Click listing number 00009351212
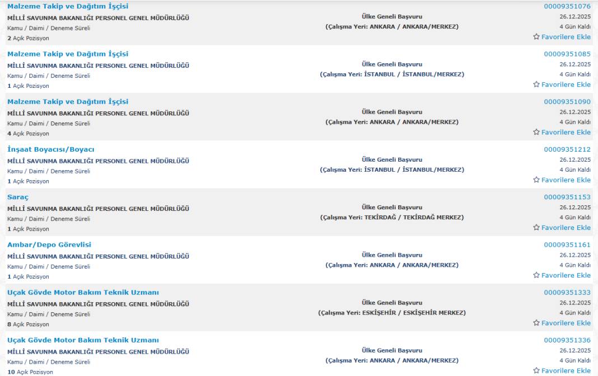 (x=567, y=149)
